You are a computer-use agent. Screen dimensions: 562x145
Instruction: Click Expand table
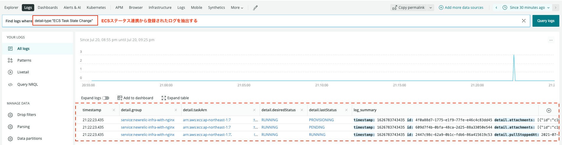click(175, 98)
